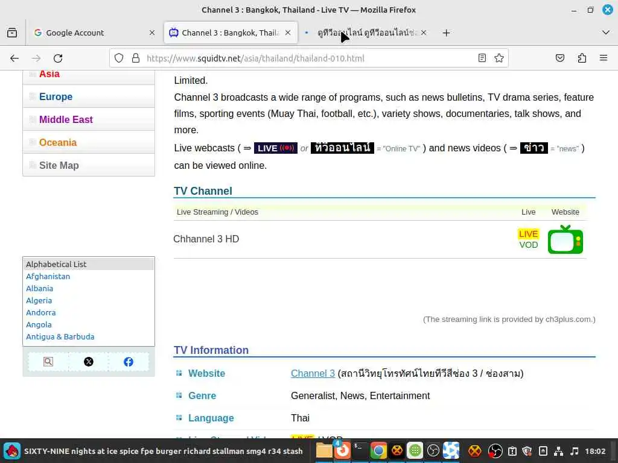Bookmark this page with star icon
This screenshot has height=463, width=618.
(x=499, y=58)
